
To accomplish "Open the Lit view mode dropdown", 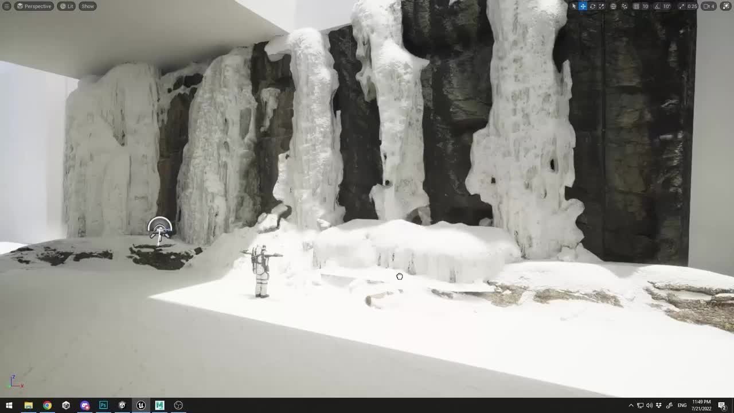I will point(67,6).
